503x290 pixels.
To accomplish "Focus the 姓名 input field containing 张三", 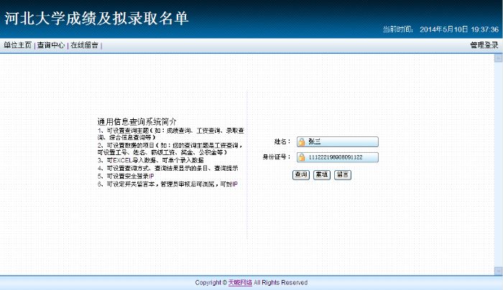I will (x=341, y=141).
